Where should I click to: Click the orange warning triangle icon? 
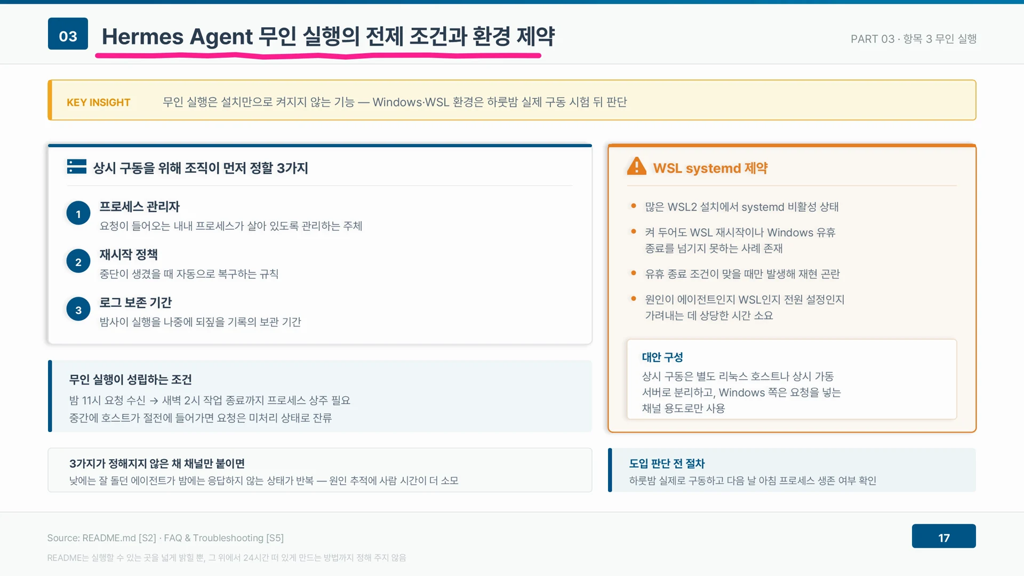click(636, 166)
